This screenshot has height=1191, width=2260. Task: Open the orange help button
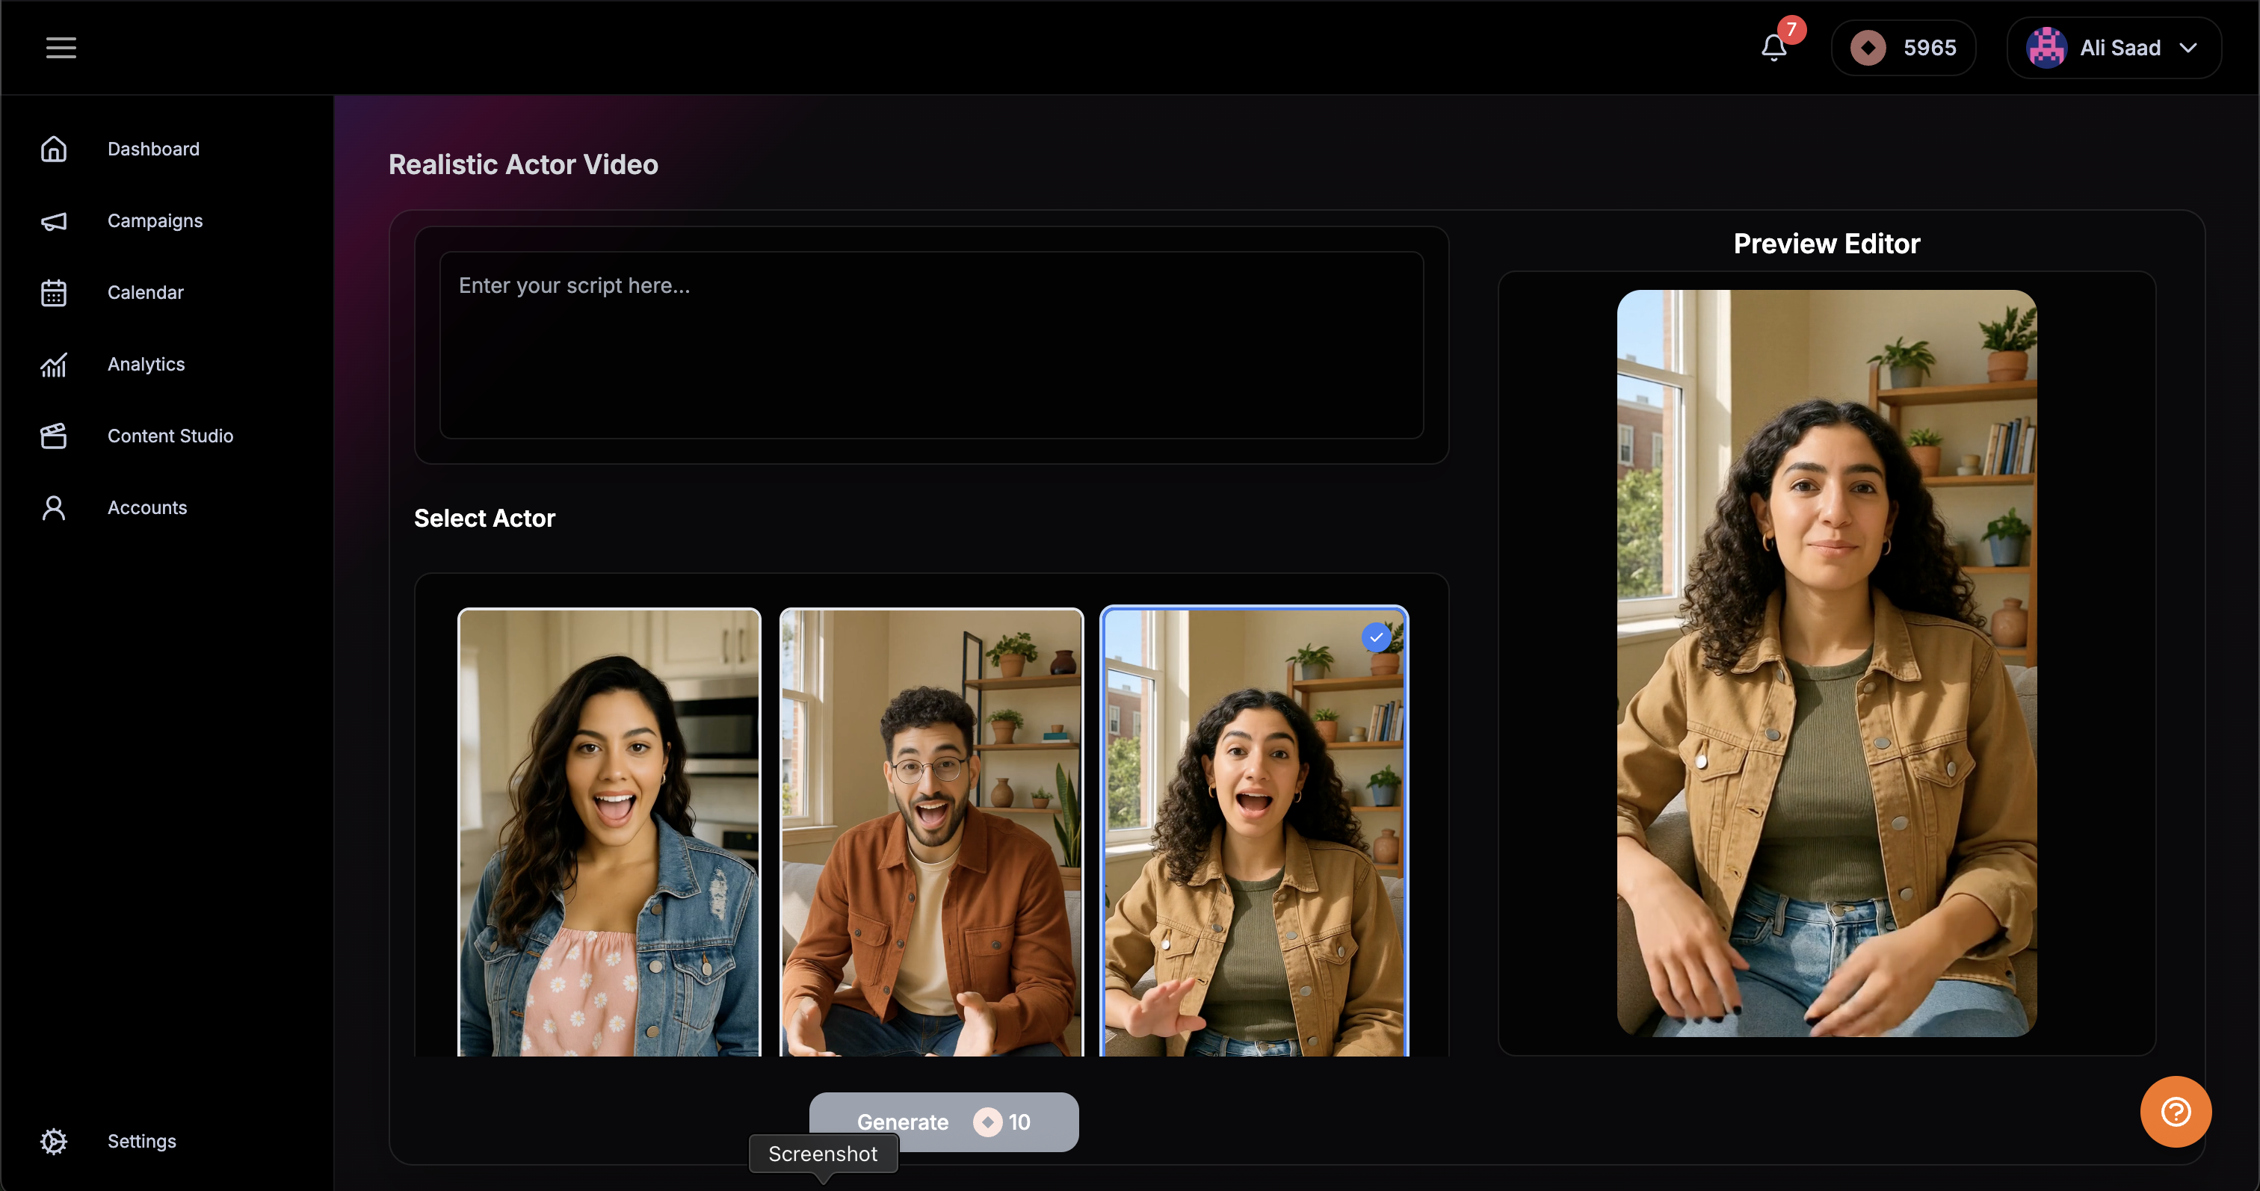(2176, 1112)
